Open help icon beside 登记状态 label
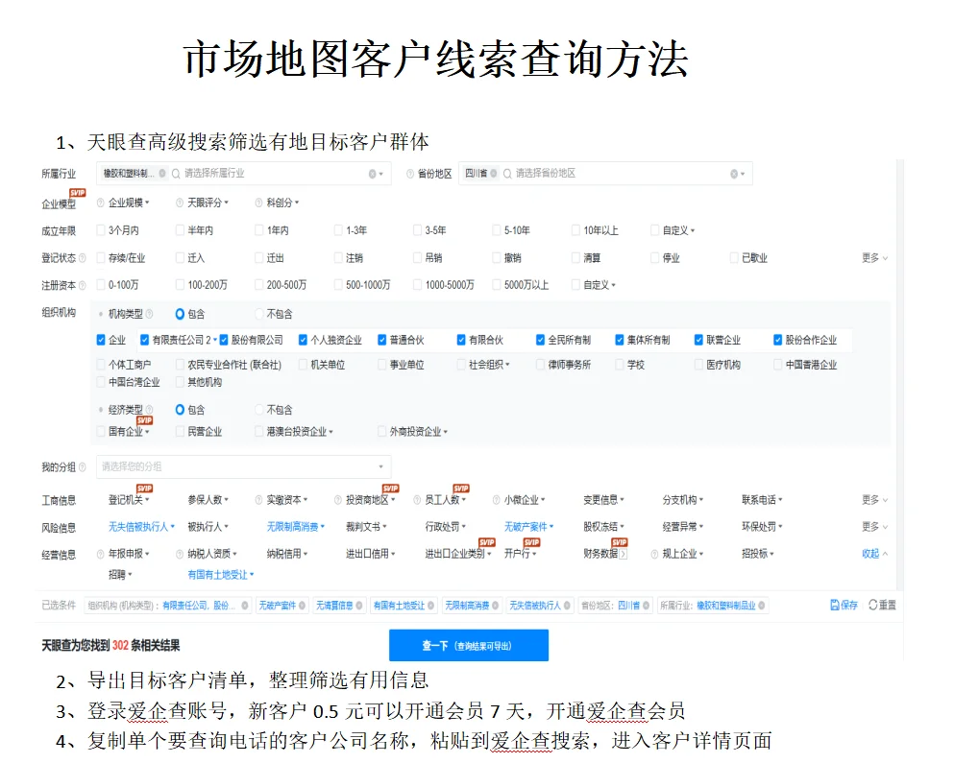979x763 pixels. [x=83, y=257]
